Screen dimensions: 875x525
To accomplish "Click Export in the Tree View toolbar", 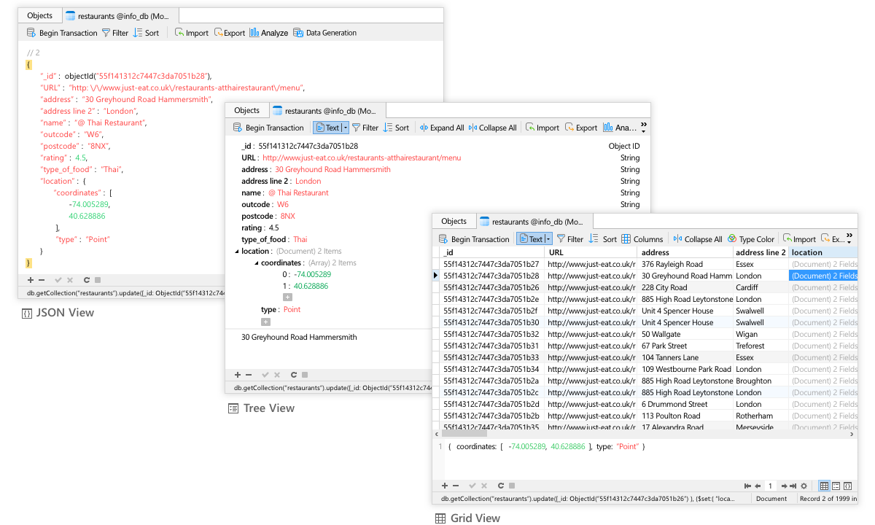I will [x=581, y=128].
